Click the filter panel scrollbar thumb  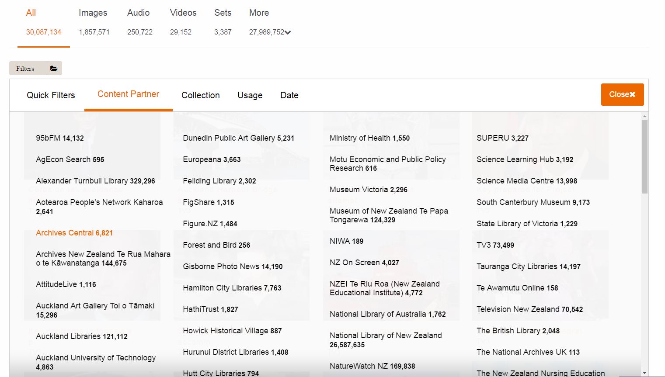click(644, 156)
